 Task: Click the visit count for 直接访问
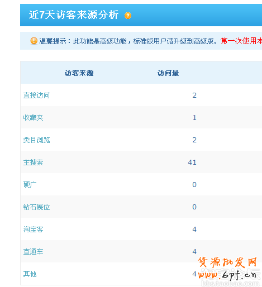pos(194,95)
